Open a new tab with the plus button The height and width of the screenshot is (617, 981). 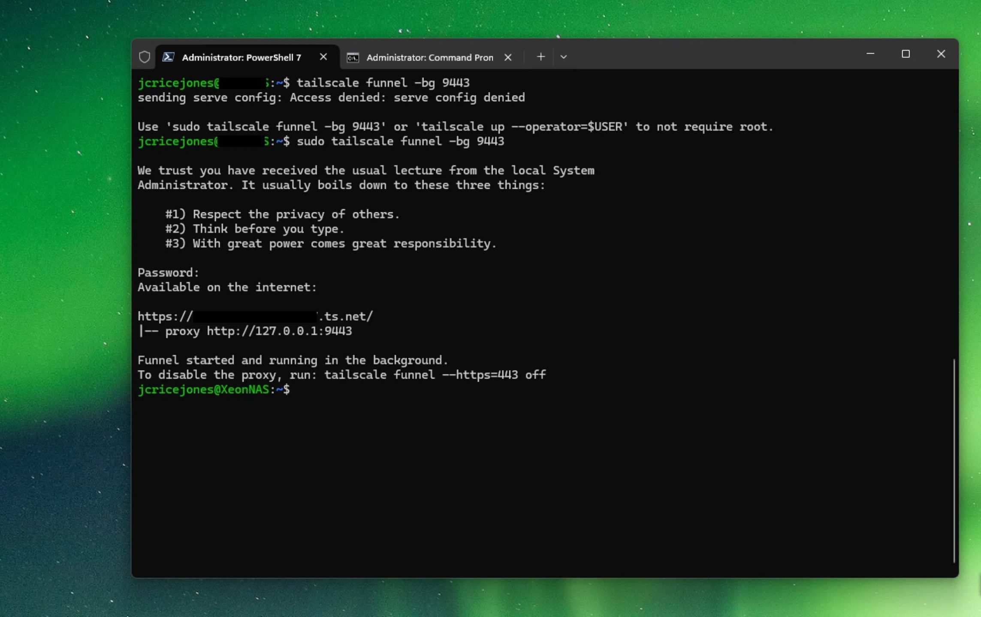(x=540, y=57)
